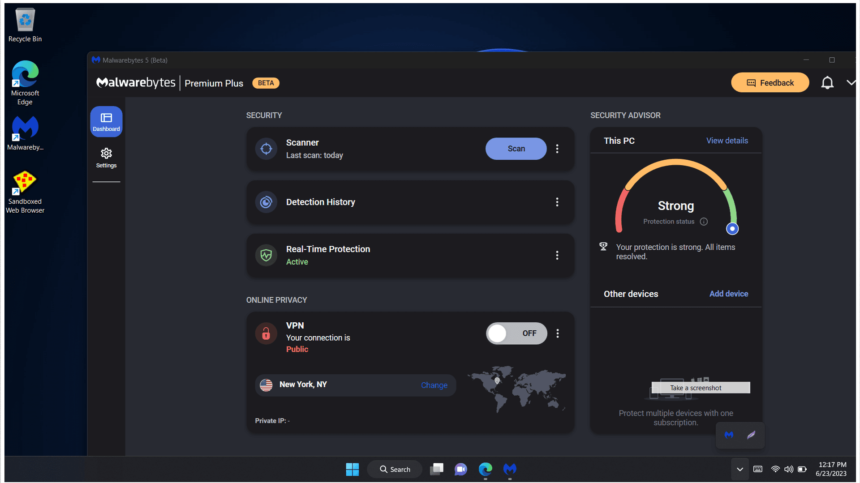Open the Settings sidebar tab
This screenshot has height=483, width=860.
[x=106, y=158]
